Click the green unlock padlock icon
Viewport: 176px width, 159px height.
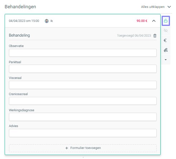click(166, 21)
